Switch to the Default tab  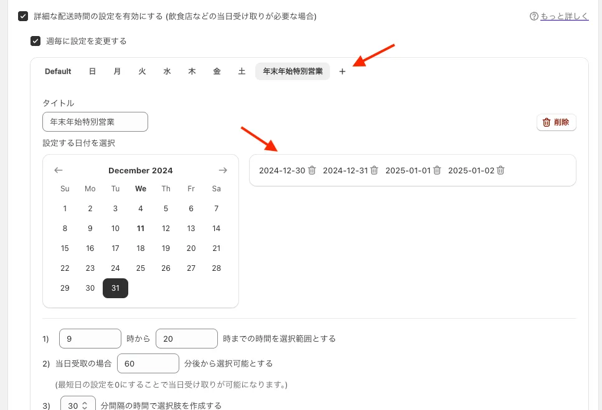pyautogui.click(x=58, y=71)
